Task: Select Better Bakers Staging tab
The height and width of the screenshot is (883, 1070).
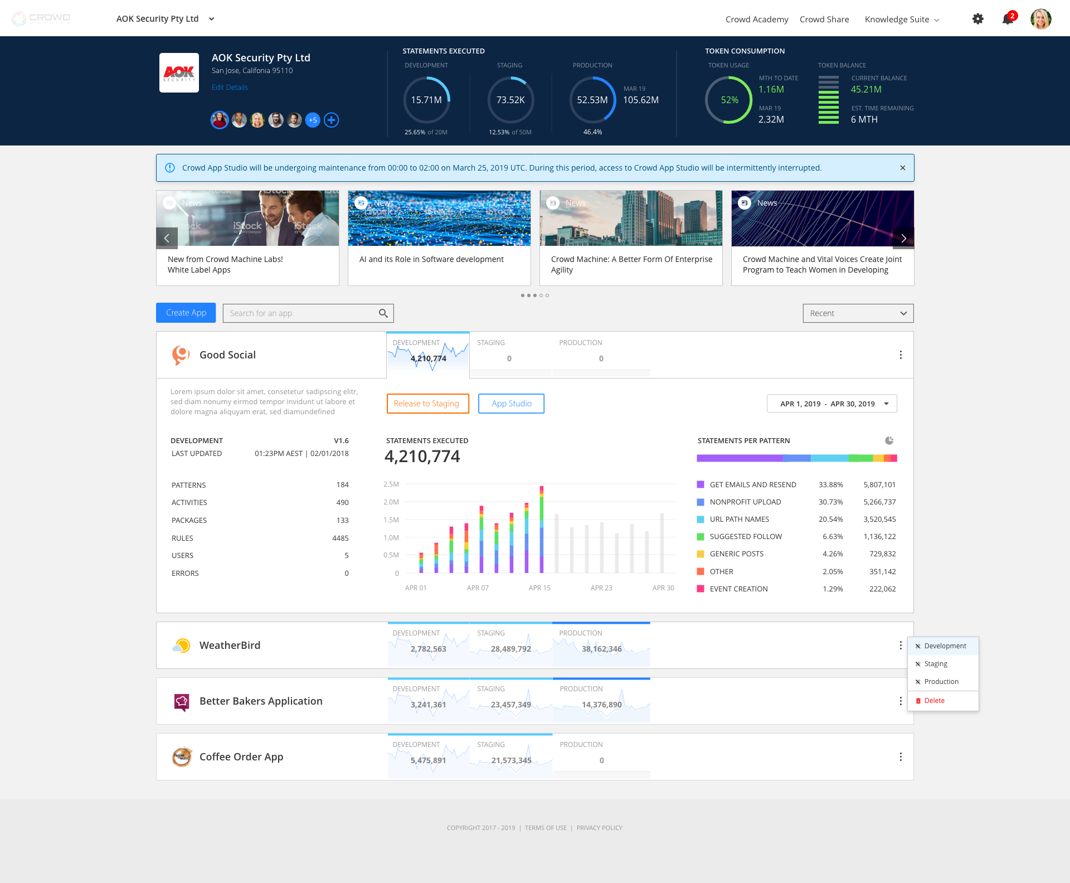Action: pyautogui.click(x=511, y=701)
